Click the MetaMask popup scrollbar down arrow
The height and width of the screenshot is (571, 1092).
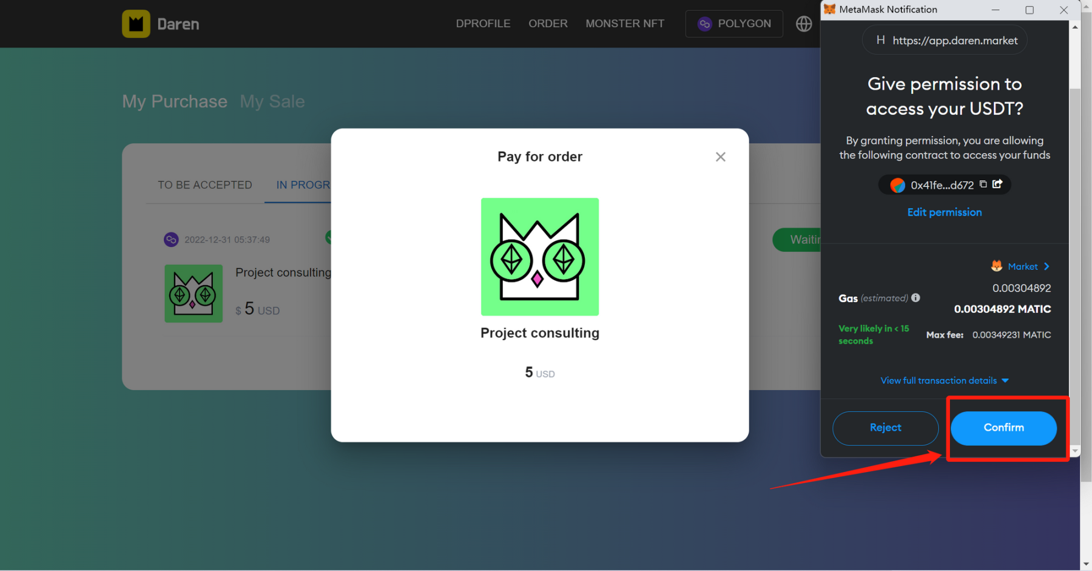(1074, 451)
